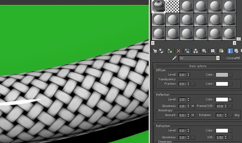Click the sample slots scroll down arrow

(239, 39)
